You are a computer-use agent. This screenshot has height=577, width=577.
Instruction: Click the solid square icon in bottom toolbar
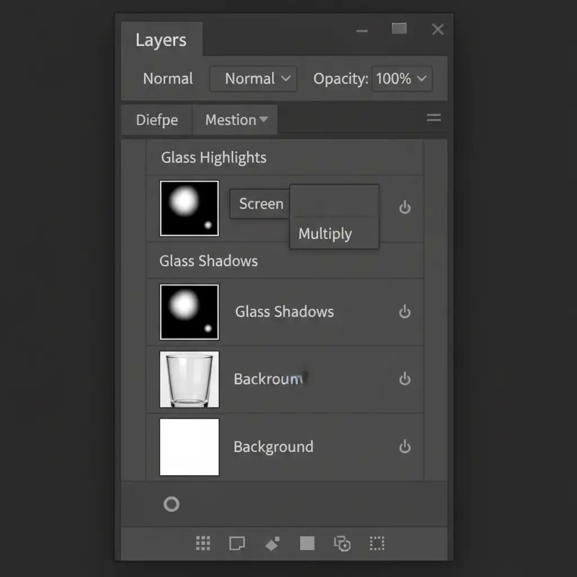tap(307, 543)
